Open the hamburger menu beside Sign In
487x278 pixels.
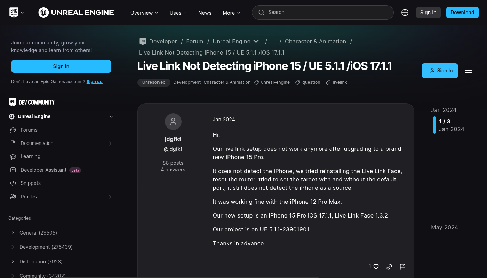[468, 71]
